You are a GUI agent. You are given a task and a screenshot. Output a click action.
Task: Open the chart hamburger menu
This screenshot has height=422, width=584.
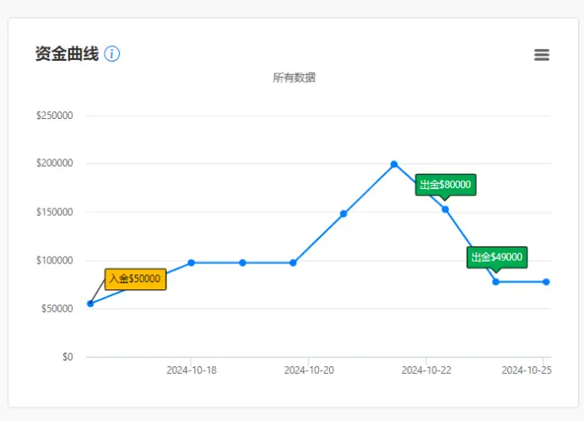(542, 55)
